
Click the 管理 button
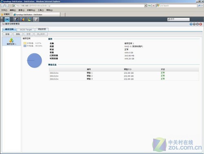point(29,34)
